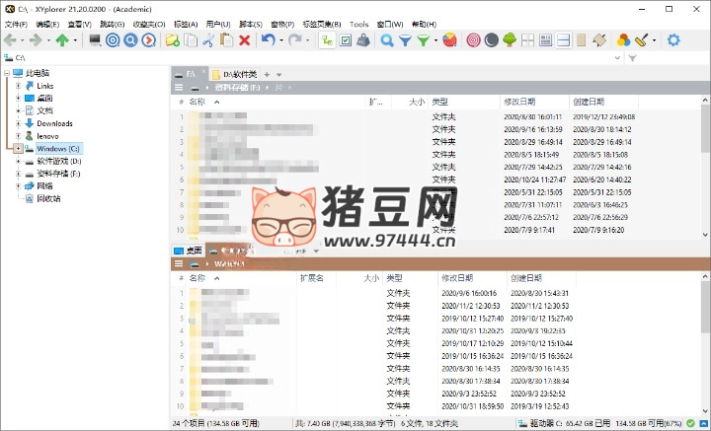Click the Cut scissors icon
This screenshot has height=431, width=711.
[x=208, y=40]
